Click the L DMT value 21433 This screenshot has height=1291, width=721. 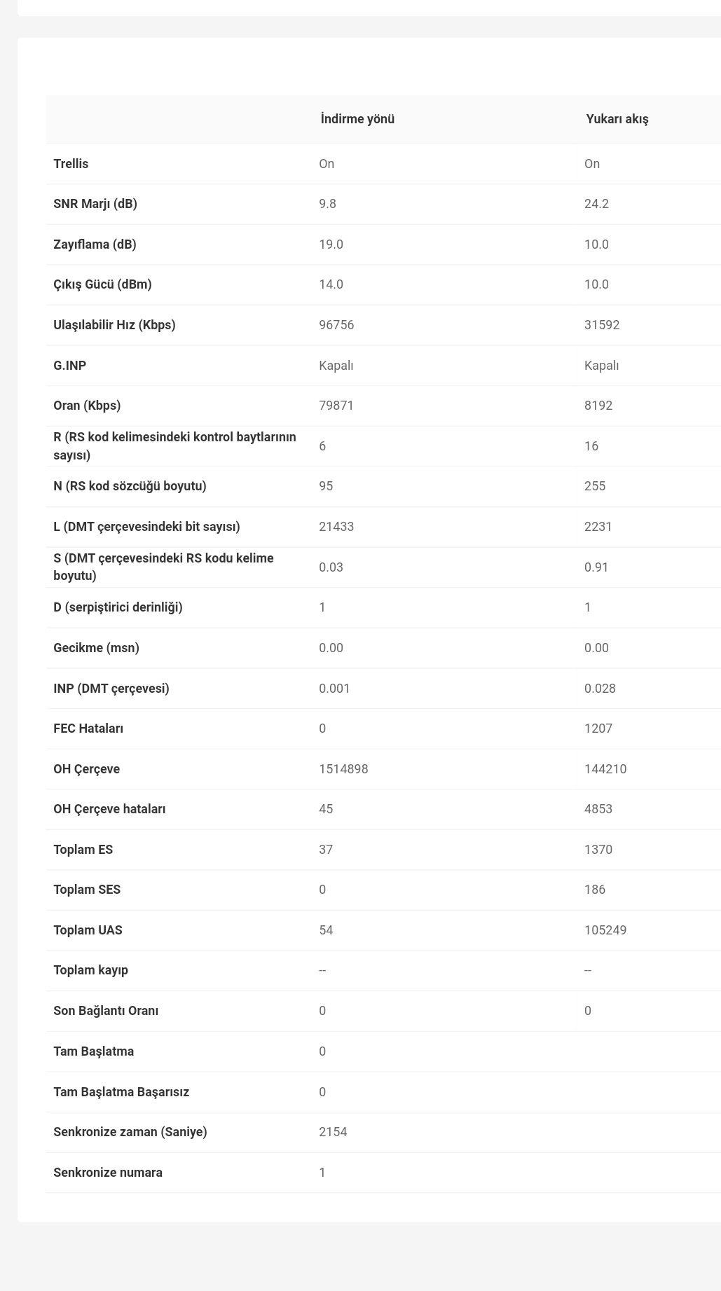pyautogui.click(x=336, y=527)
